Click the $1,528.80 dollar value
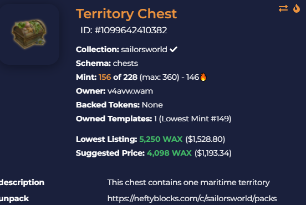306x205 pixels. [x=205, y=139]
